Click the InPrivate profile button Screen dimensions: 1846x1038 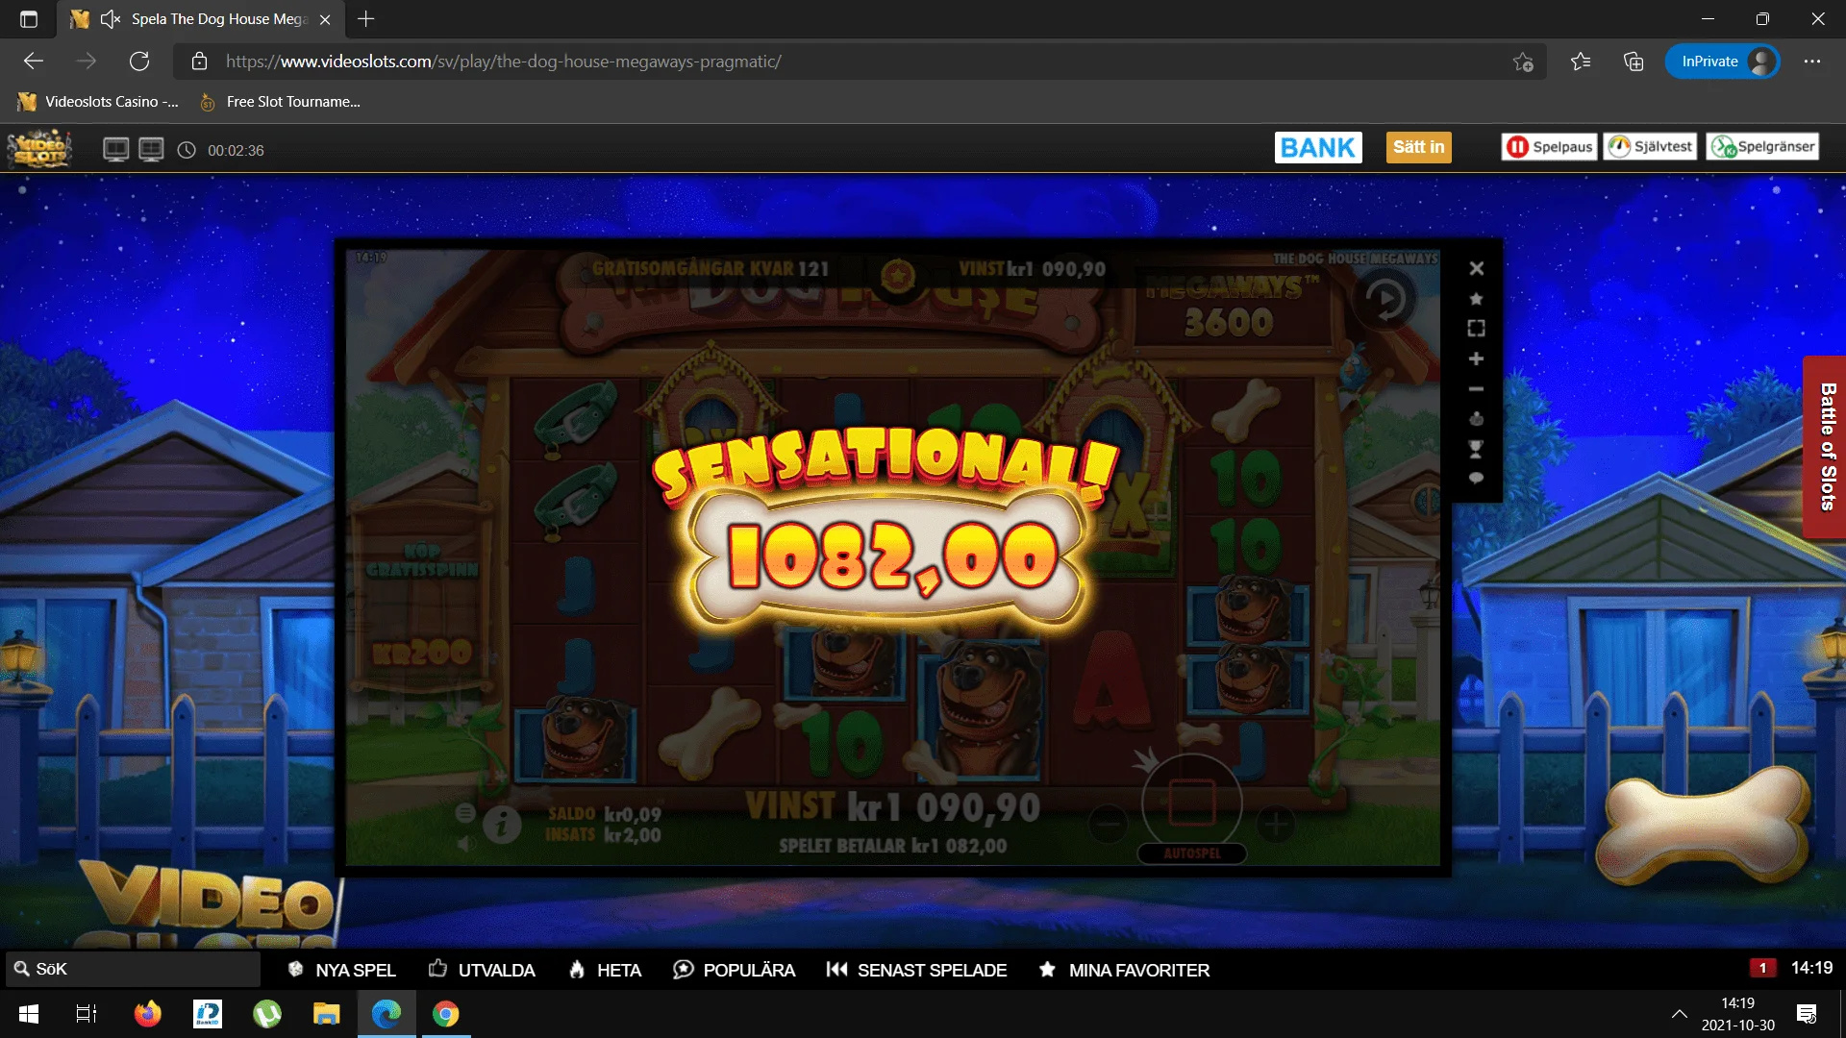tap(1722, 62)
